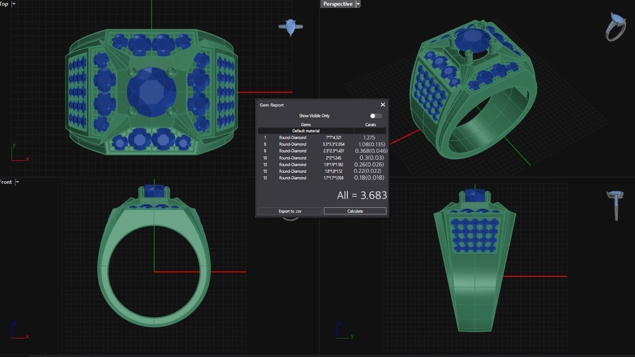This screenshot has height=357, width=635.
Task: Open the Front viewport dropdown arrow
Action: pyautogui.click(x=17, y=182)
